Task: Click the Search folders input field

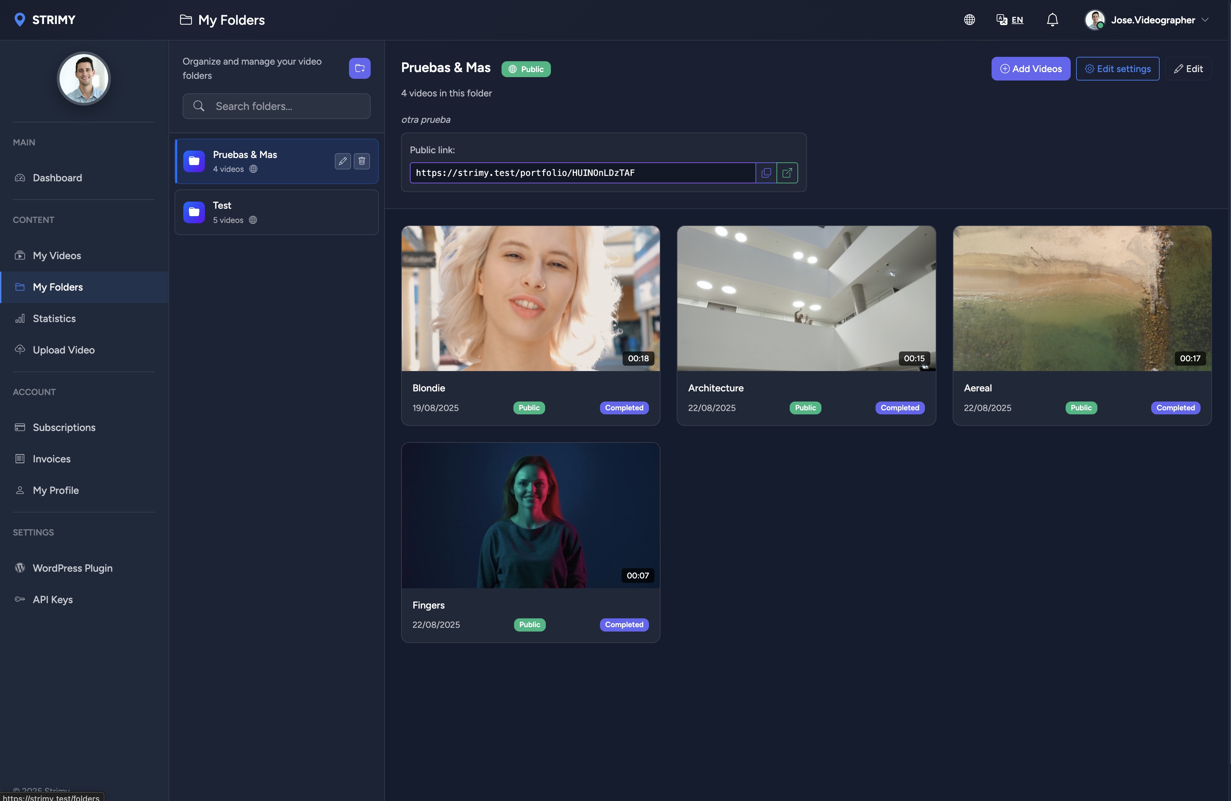Action: coord(276,106)
